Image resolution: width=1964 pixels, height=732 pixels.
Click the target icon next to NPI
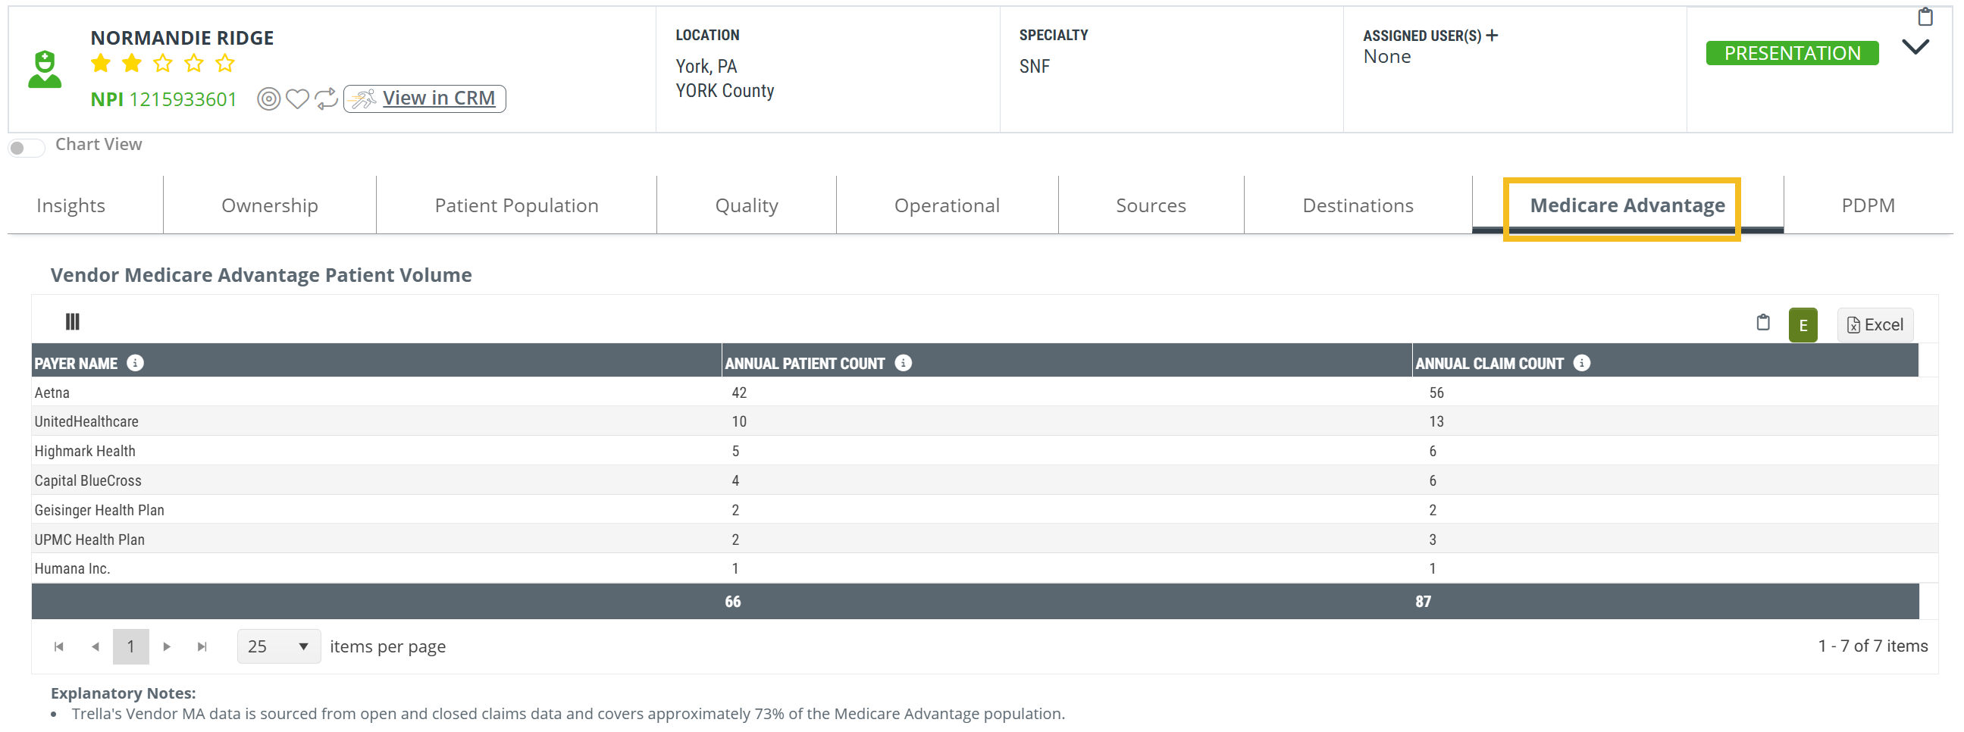click(x=268, y=99)
